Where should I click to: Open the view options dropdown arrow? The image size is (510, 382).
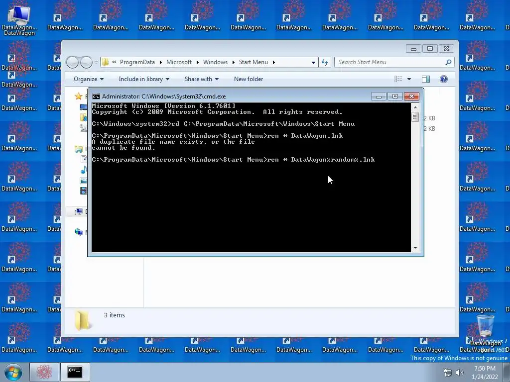pos(409,79)
